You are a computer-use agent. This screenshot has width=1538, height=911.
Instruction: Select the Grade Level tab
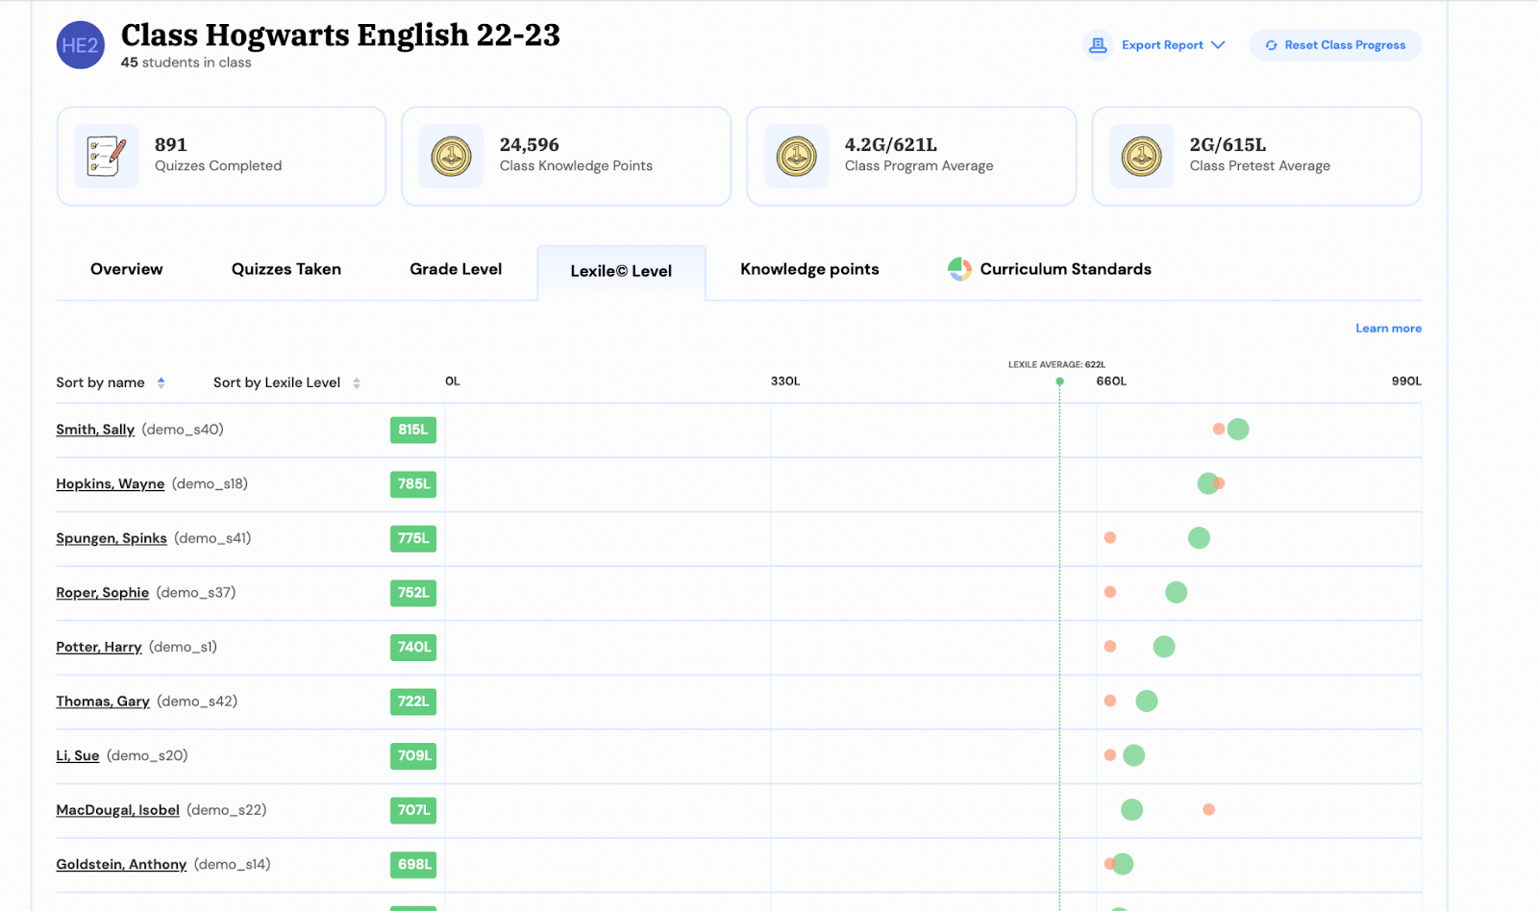456,269
